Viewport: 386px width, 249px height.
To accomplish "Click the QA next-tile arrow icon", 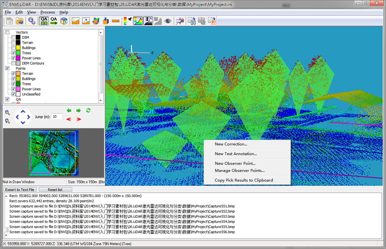I will [x=54, y=21].
